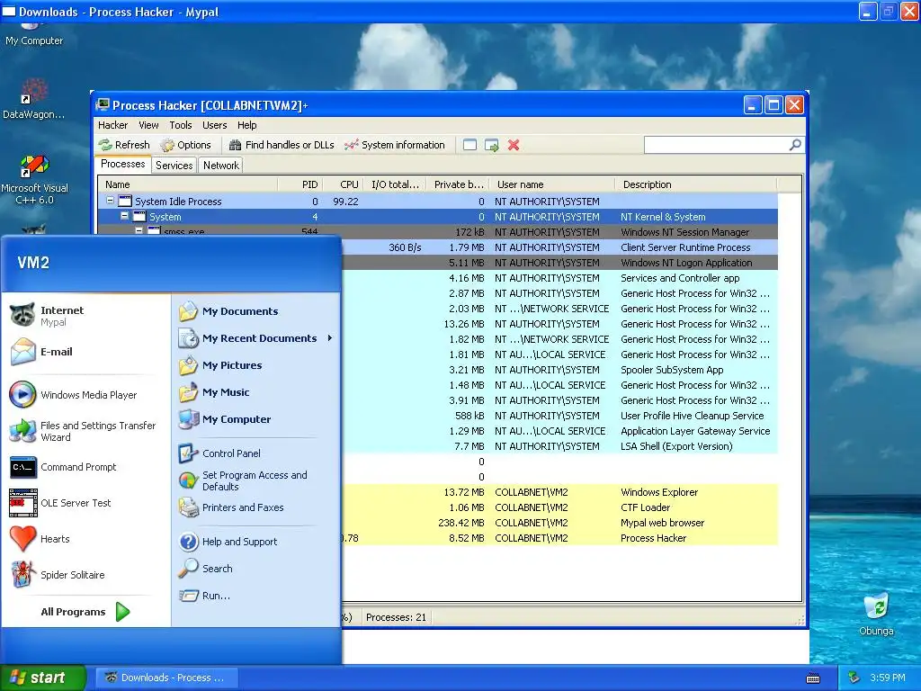This screenshot has width=921, height=691.
Task: Select the Spooler SubSystem App row
Action: point(559,370)
